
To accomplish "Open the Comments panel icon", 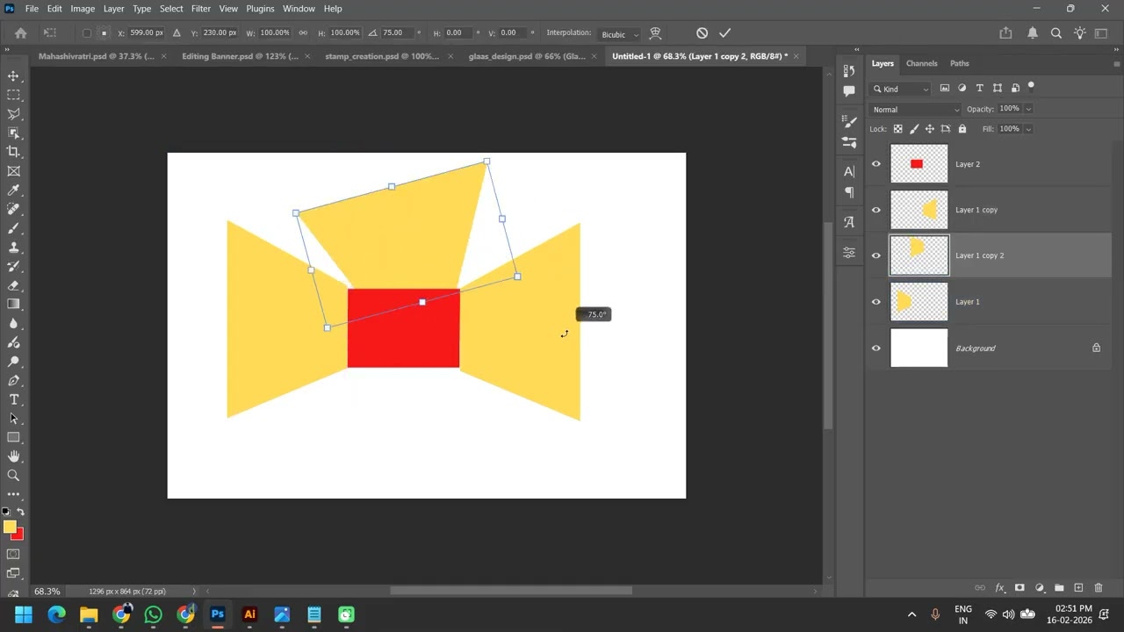I will pos(849,90).
